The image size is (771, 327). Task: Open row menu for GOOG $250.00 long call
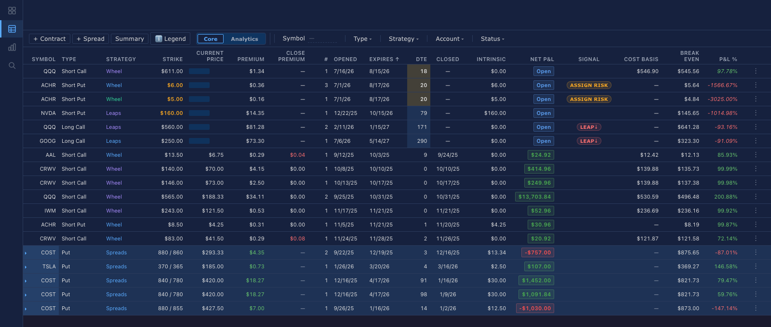point(756,141)
